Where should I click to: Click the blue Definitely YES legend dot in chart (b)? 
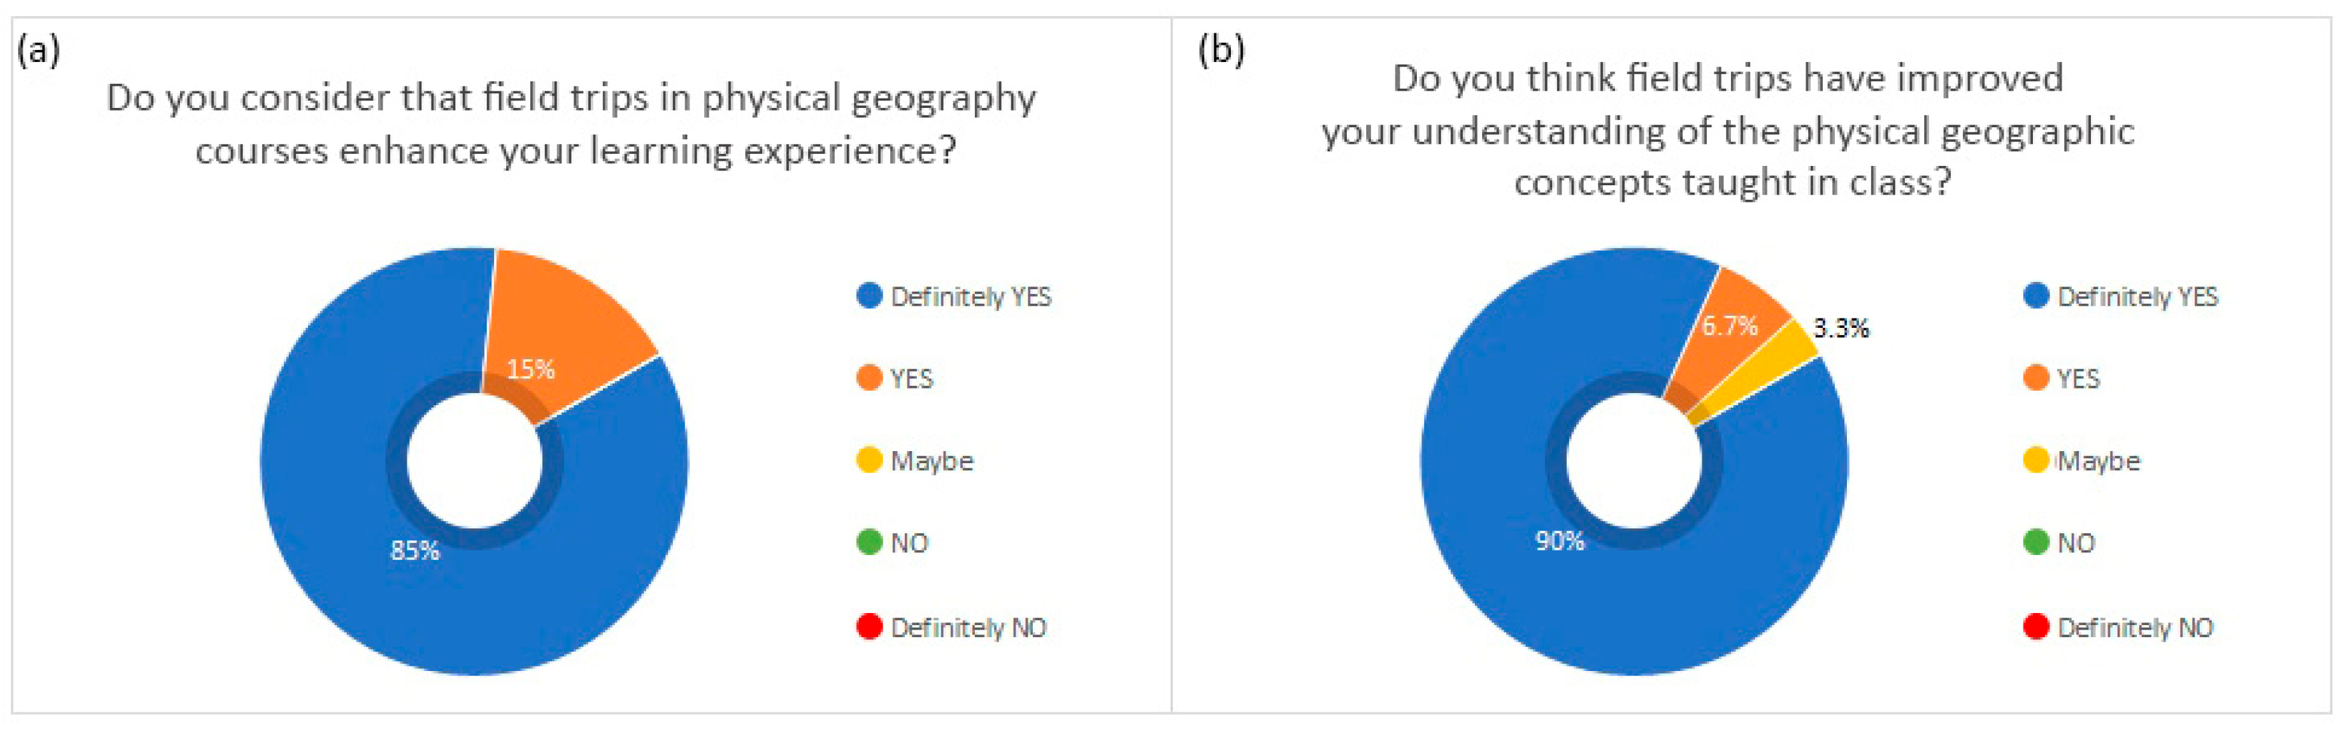2036,296
